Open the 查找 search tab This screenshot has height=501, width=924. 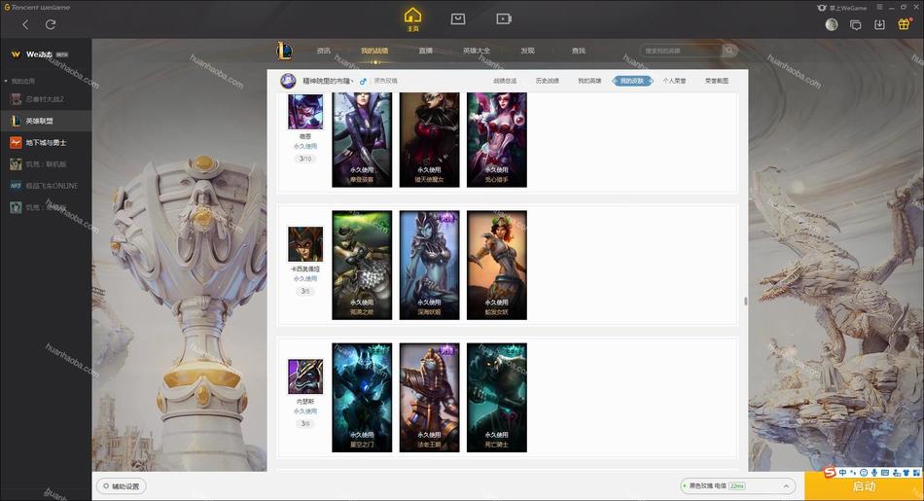tap(579, 51)
